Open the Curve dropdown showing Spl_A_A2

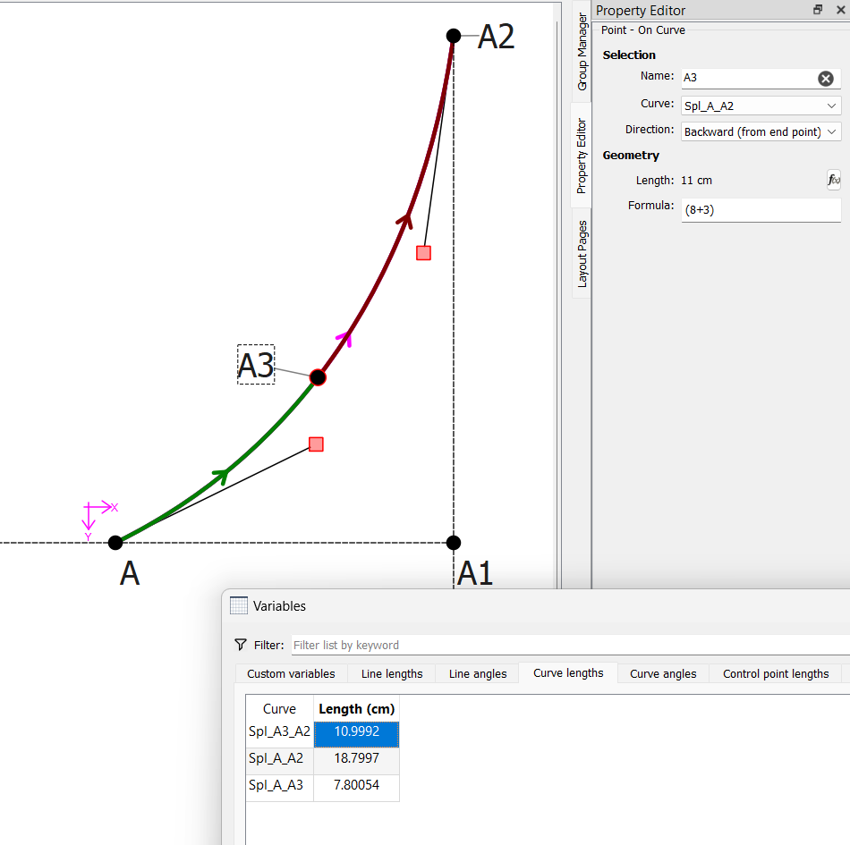click(761, 106)
